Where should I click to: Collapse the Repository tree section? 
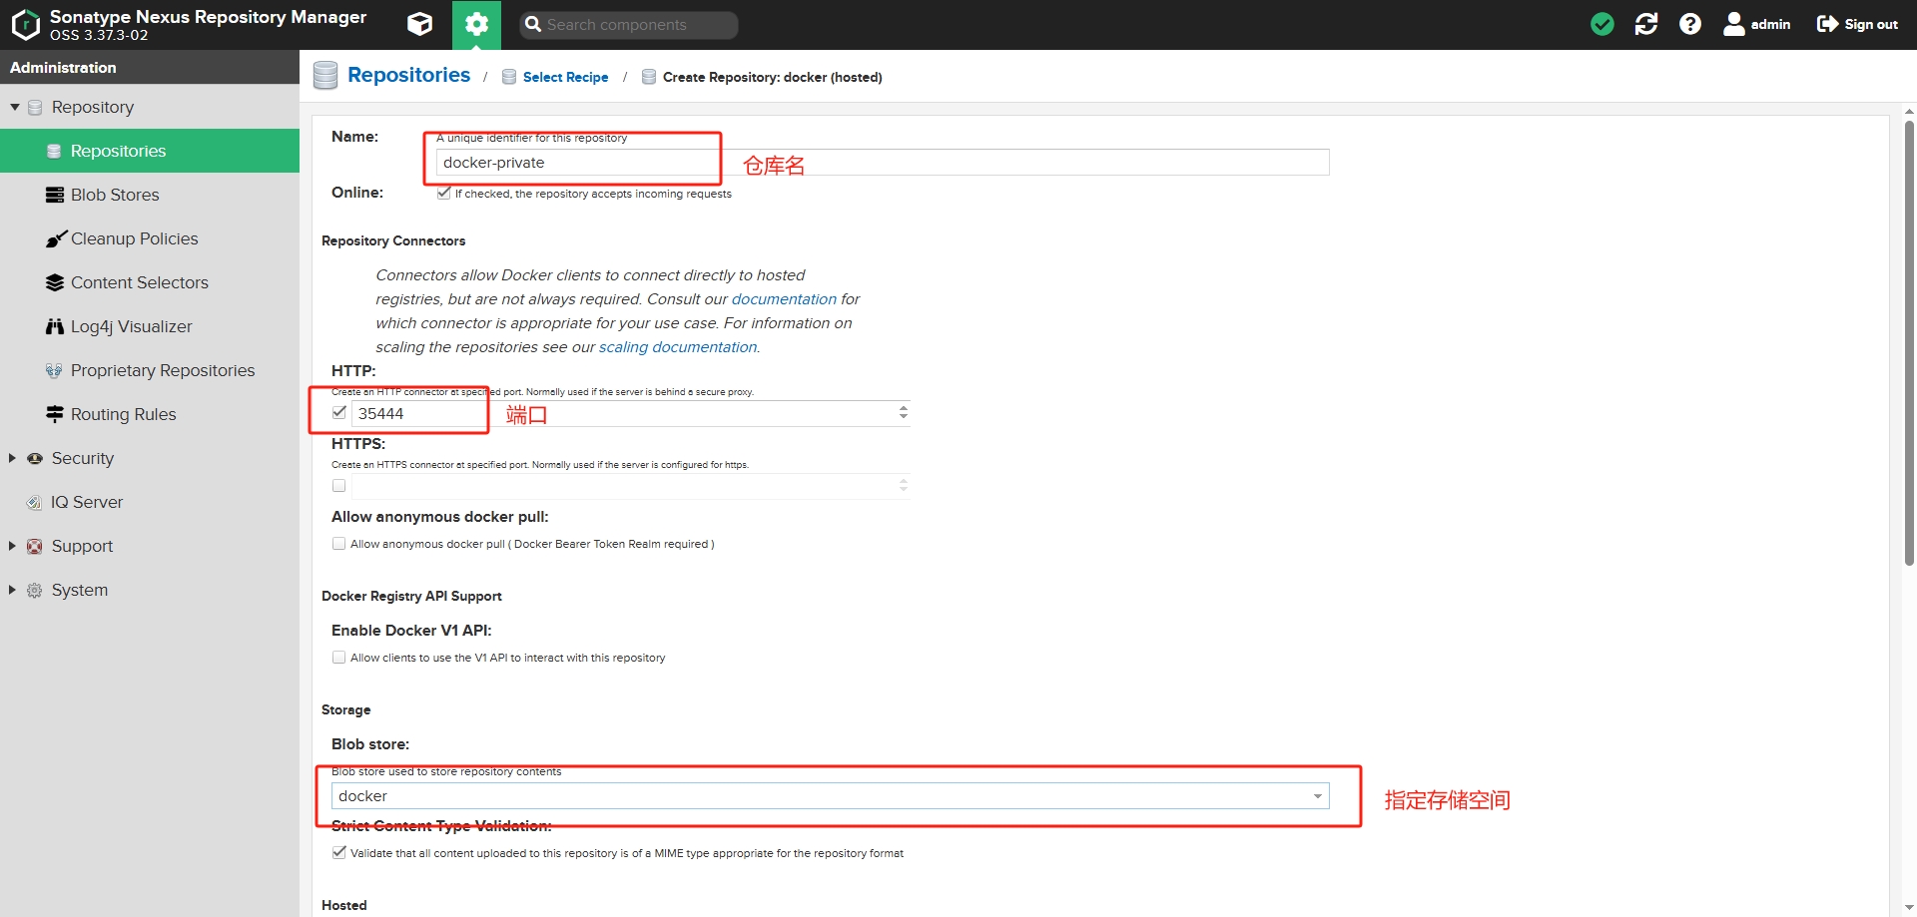click(14, 107)
